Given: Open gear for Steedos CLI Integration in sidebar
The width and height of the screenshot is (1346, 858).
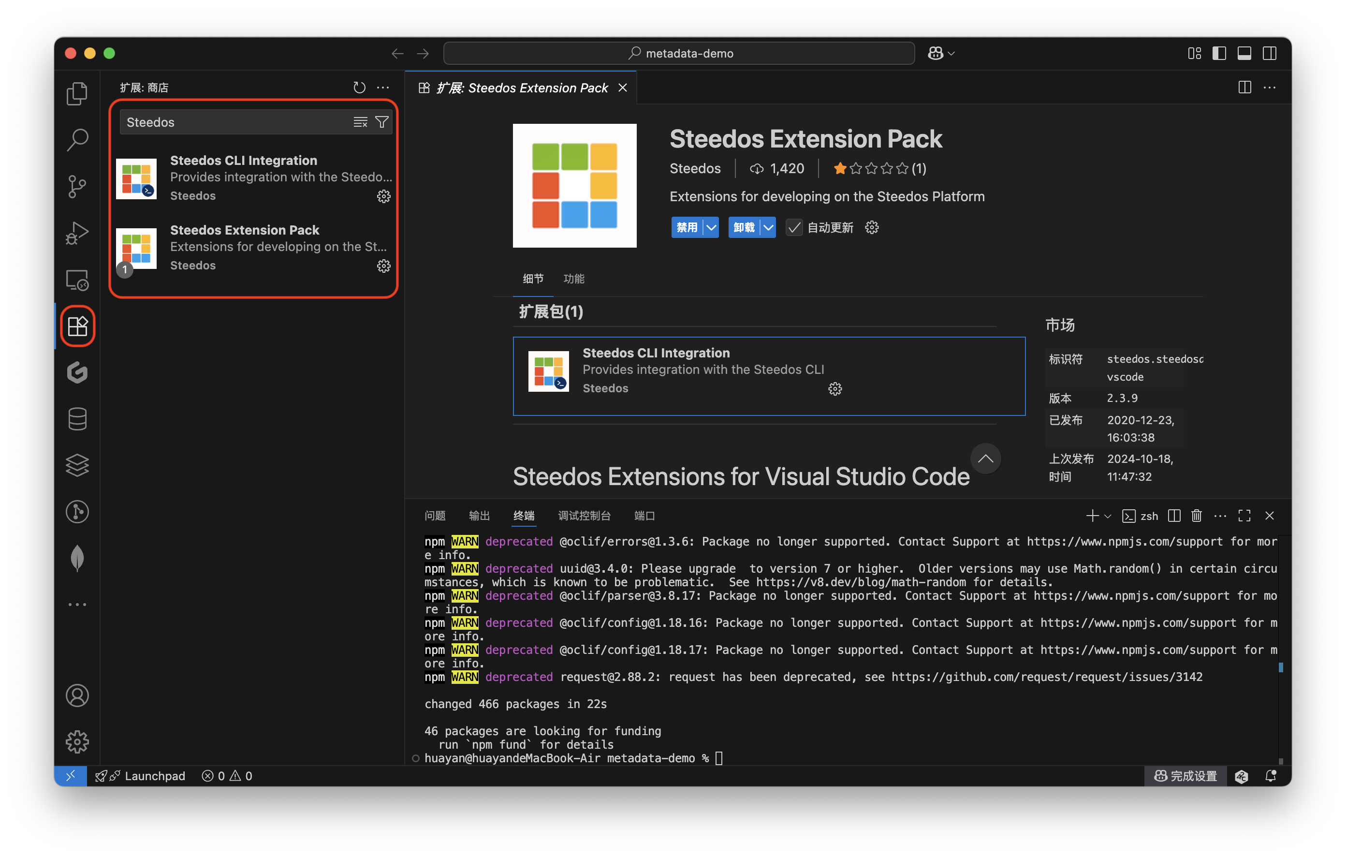Looking at the screenshot, I should point(383,196).
